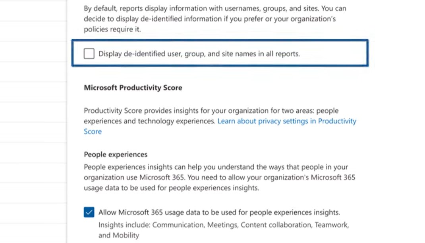Click the link's wrapped word 'Score'
This screenshot has height=243, width=425.
click(93, 131)
